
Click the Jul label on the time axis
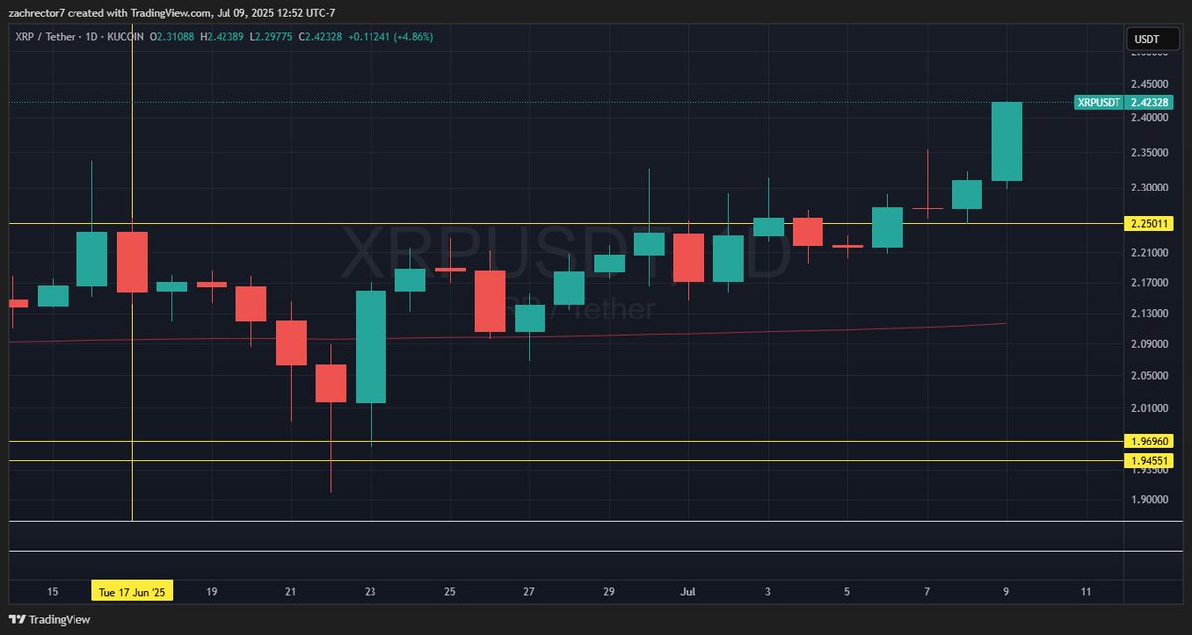point(688,590)
